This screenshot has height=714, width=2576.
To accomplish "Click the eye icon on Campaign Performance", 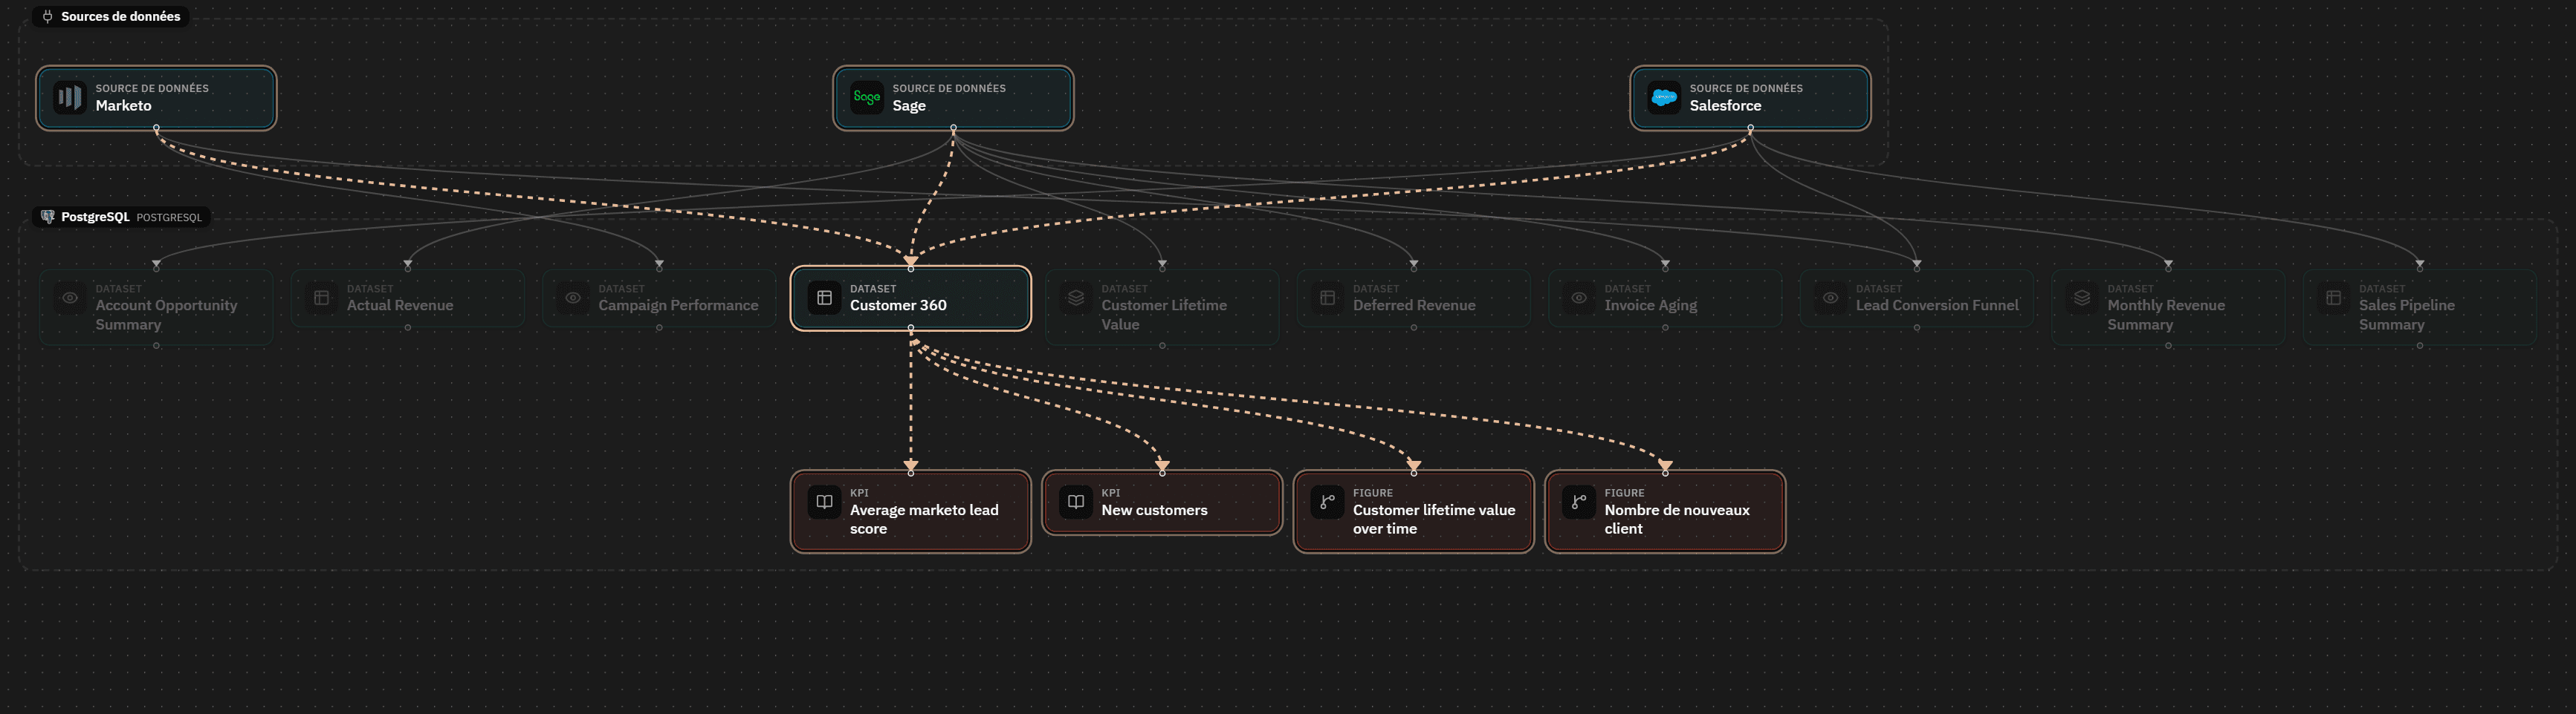I will pos(573,298).
